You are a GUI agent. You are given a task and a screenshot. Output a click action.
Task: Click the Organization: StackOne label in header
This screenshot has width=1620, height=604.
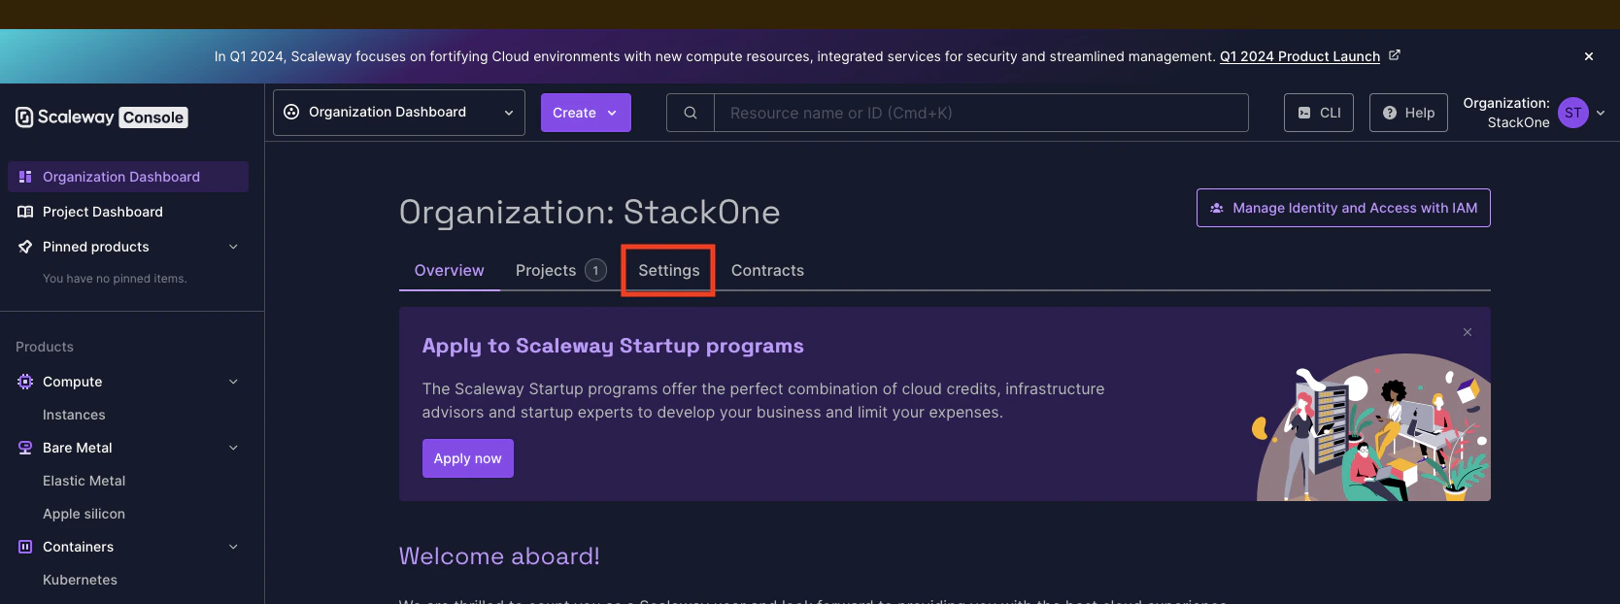(1506, 113)
